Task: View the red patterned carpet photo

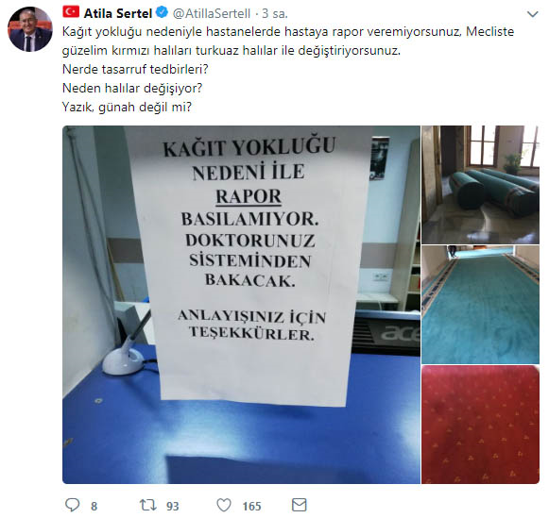Action: 480,425
